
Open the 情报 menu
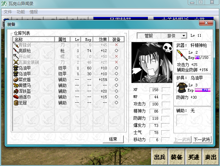pos(34,12)
